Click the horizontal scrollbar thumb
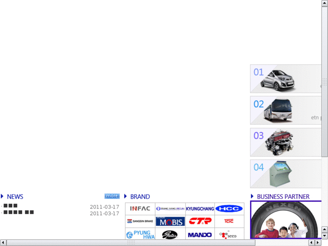Image resolution: width=328 pixels, height=246 pixels. [x=131, y=243]
